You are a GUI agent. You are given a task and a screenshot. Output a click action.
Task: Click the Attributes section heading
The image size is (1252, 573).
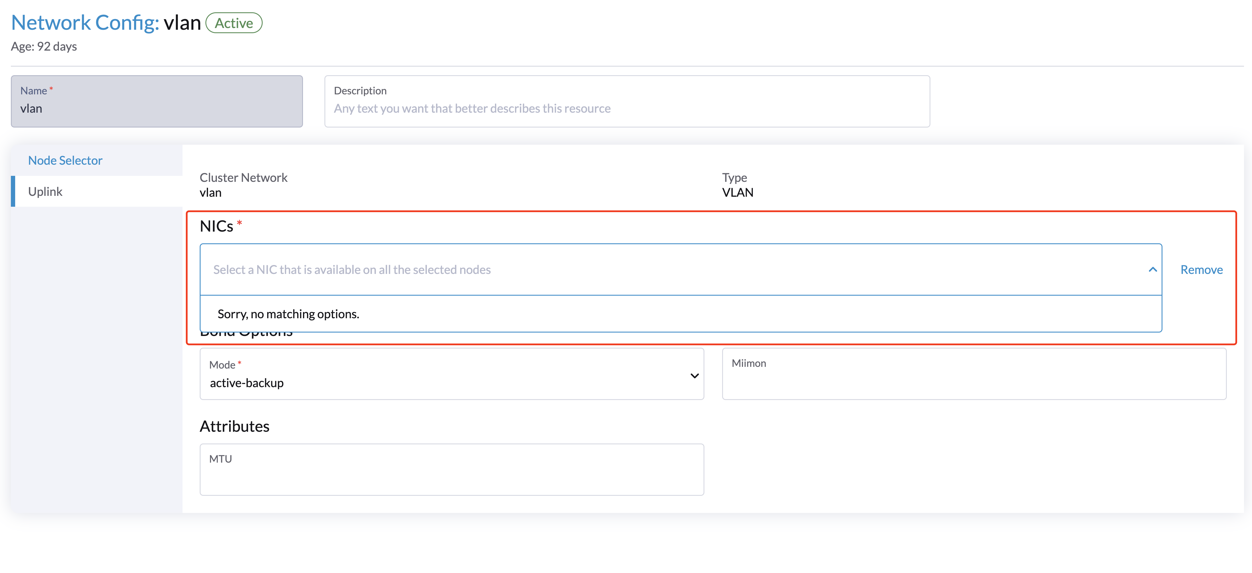(x=234, y=426)
